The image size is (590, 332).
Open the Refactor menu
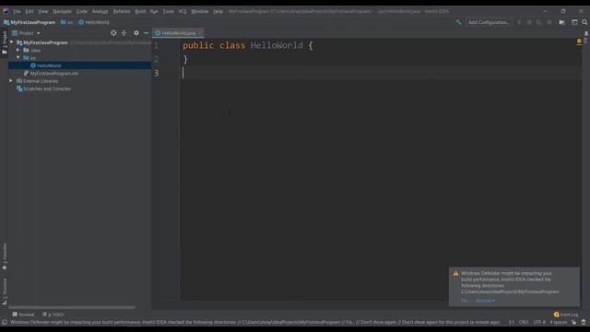pyautogui.click(x=122, y=11)
